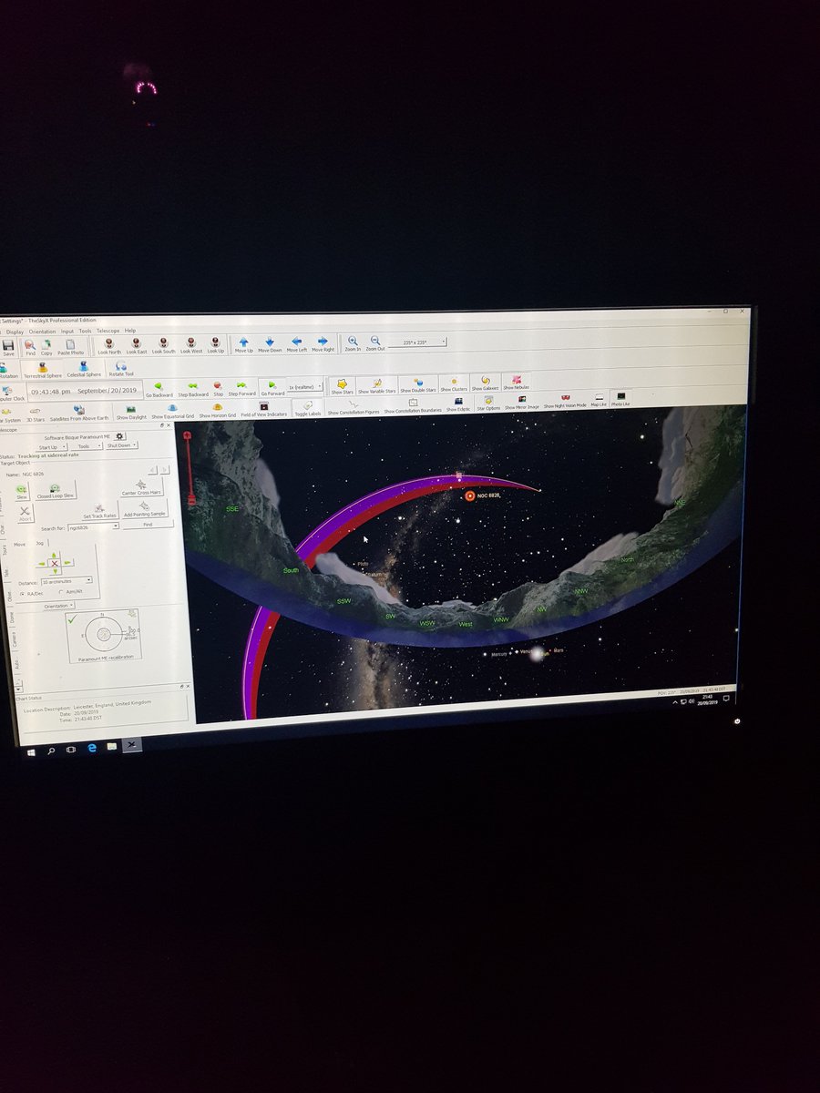Switch to Terrestrial Sphere view
Screen dimensions: 820x1093
43,371
